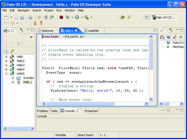
Task: Select PilotMain in the Outline view
Action: point(178,47)
